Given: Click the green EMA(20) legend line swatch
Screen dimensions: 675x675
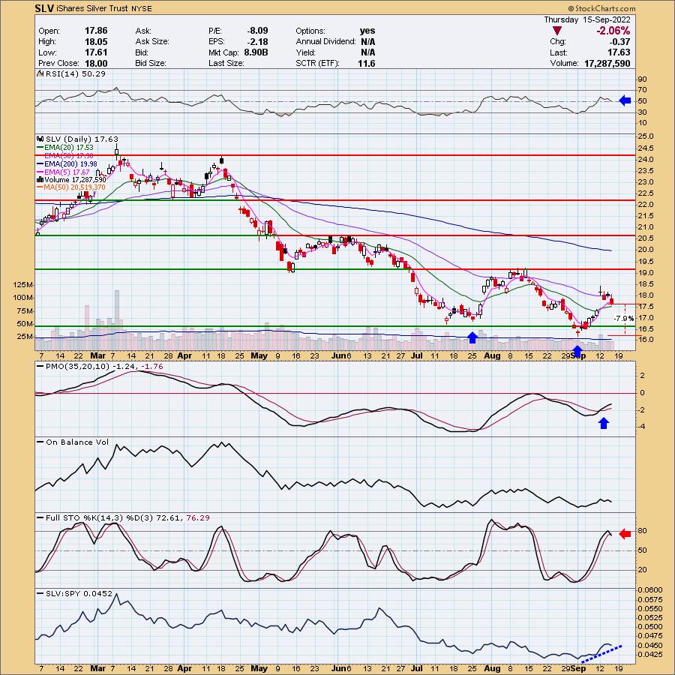Looking at the screenshot, I should point(40,148).
